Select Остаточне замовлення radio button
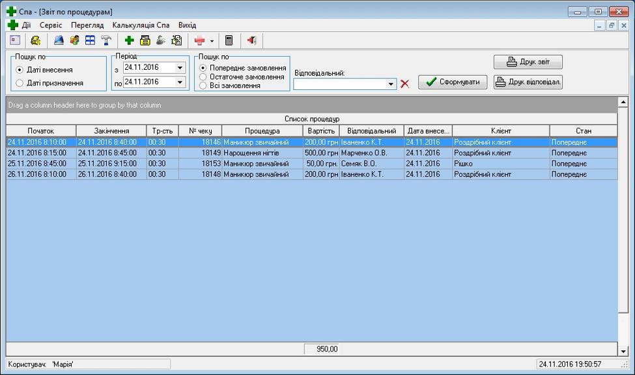635x375 pixels. pyautogui.click(x=203, y=76)
